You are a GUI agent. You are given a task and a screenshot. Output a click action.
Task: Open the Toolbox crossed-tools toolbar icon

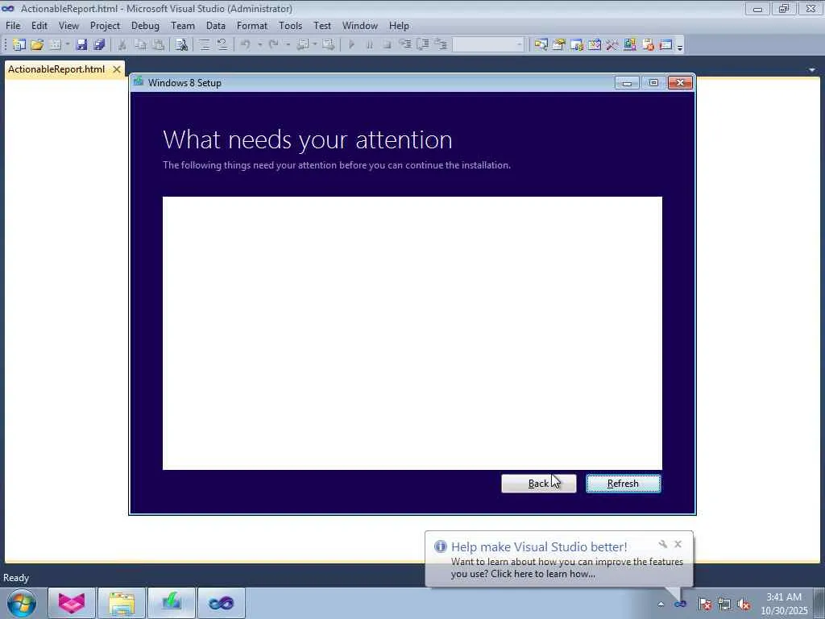[612, 45]
